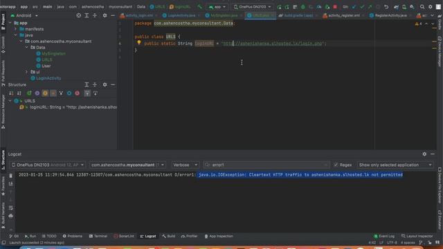Select opened file target icon in Project panel
The width and height of the screenshot is (443, 249).
click(x=79, y=15)
